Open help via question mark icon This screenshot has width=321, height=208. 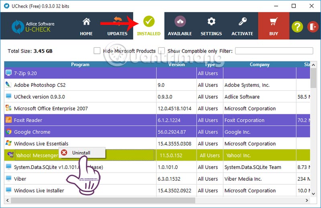pos(297,27)
